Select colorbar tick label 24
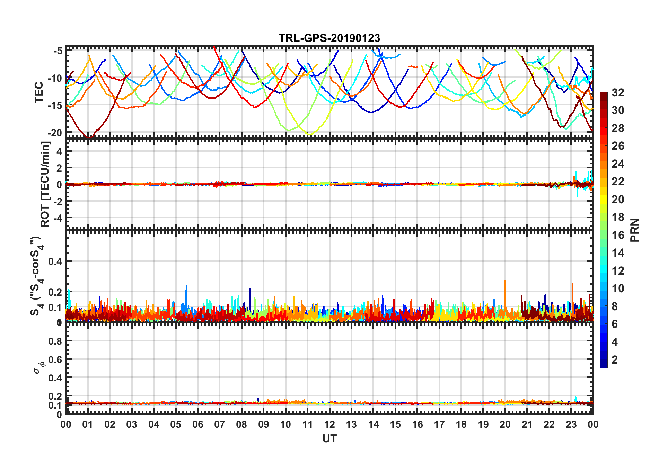Viewport: 659px width, 460px height. pos(618,164)
